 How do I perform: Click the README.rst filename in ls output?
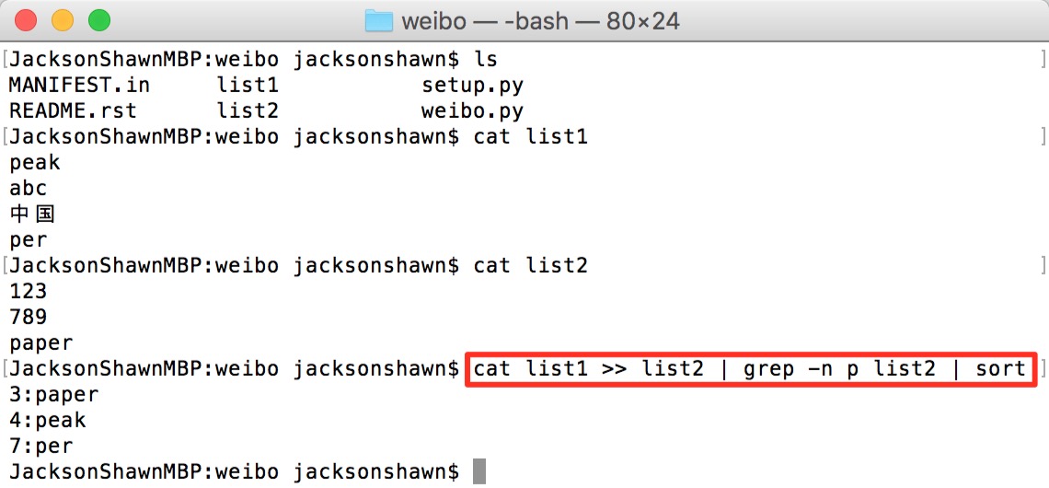tap(73, 111)
